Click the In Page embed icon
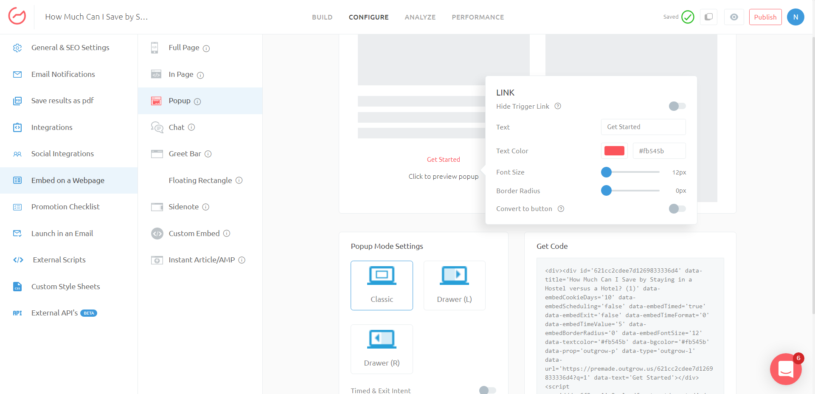 [x=156, y=74]
